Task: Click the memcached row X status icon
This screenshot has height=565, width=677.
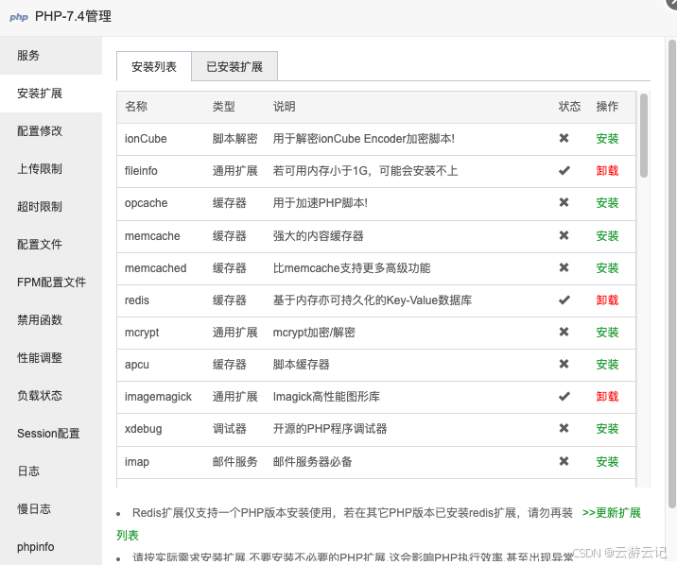Action: [x=564, y=267]
